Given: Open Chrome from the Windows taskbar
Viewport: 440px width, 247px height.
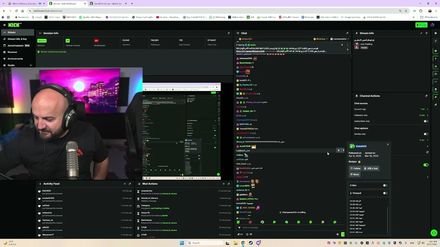Looking at the screenshot, I should [x=243, y=243].
